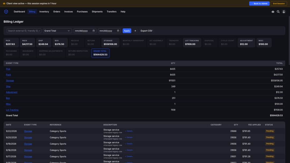Click End Session
This screenshot has height=163, width=290.
(279, 3)
